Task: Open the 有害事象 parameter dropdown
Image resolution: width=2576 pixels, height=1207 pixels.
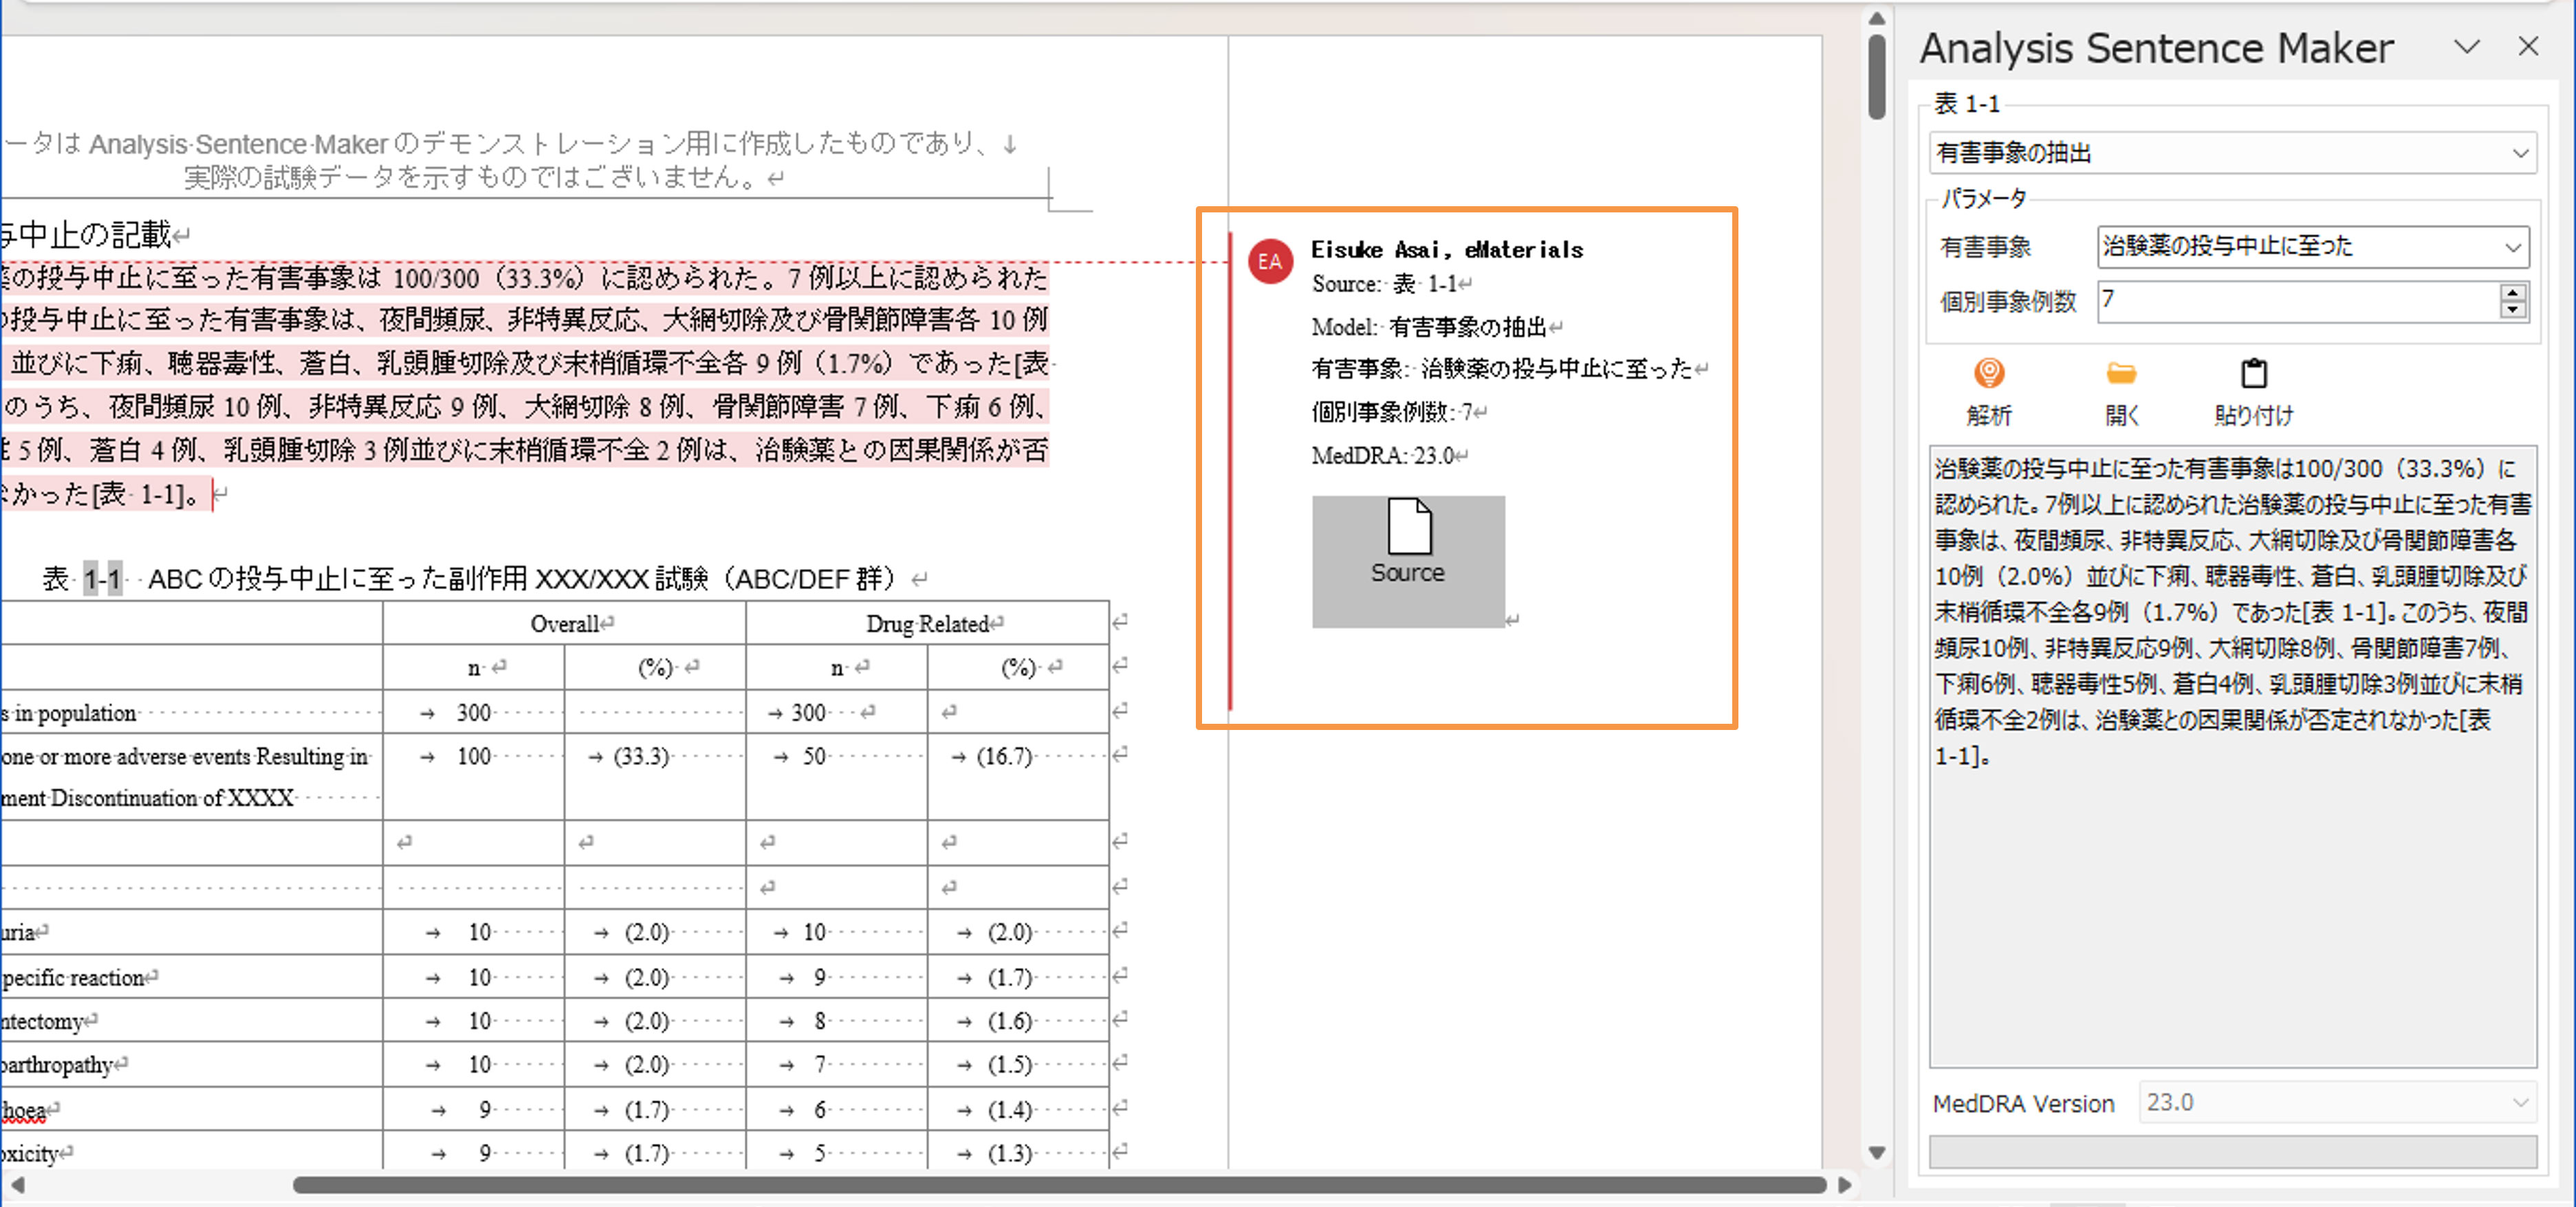Action: pyautogui.click(x=2512, y=248)
